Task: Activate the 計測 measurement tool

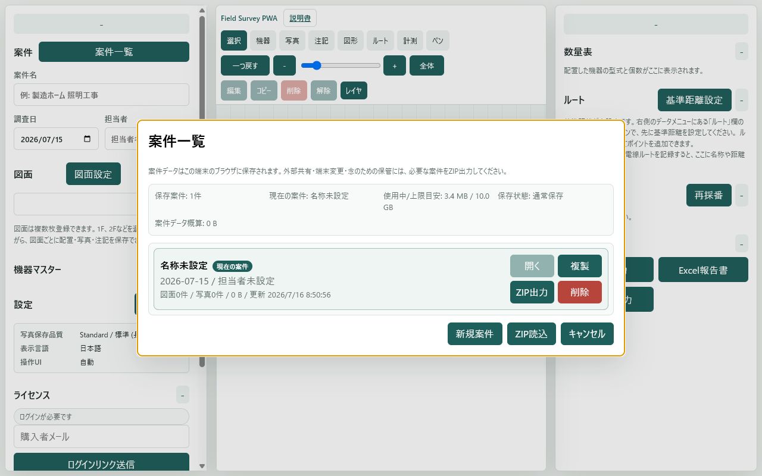Action: pos(410,40)
